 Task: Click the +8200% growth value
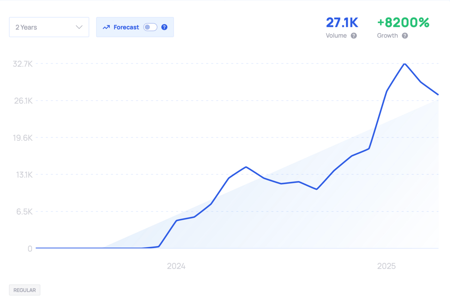[403, 23]
